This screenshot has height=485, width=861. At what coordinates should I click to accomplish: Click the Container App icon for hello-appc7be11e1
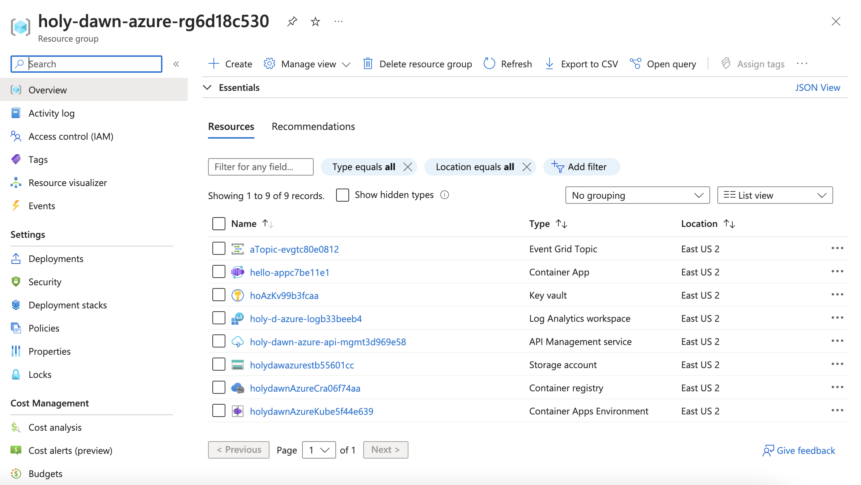(x=237, y=272)
